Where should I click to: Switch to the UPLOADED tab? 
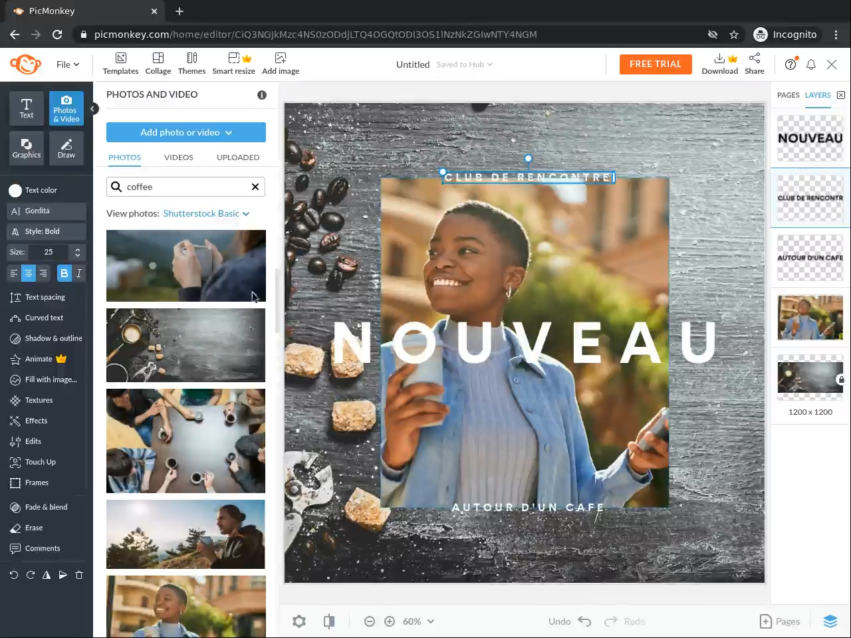point(238,158)
